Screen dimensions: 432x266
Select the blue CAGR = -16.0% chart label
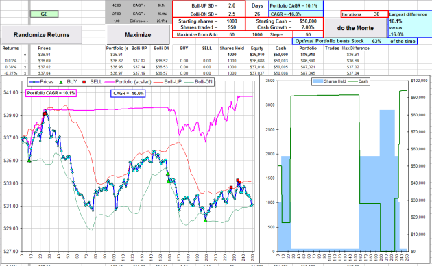(x=128, y=94)
